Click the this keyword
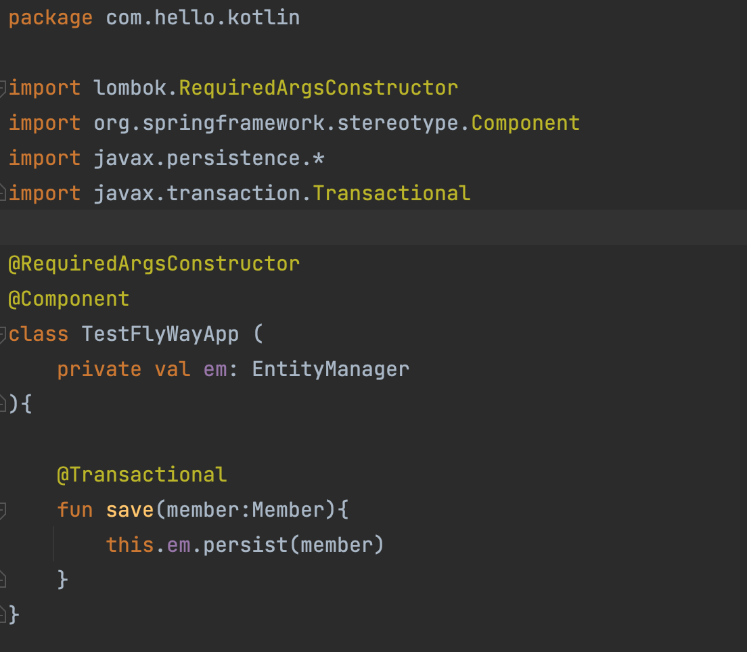Screen dimensions: 747x652 tap(130, 545)
